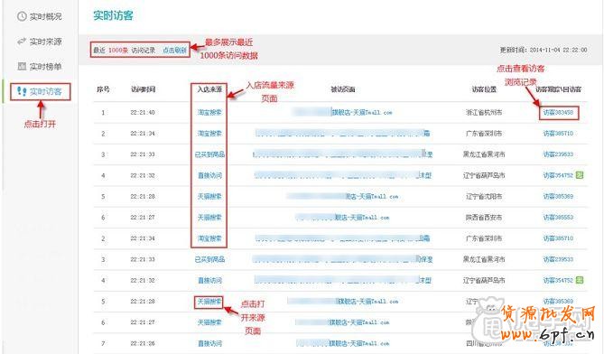Image resolution: width=604 pixels, height=354 pixels.
Task: Open 实时概况 in the sidebar
Action: pyautogui.click(x=45, y=16)
